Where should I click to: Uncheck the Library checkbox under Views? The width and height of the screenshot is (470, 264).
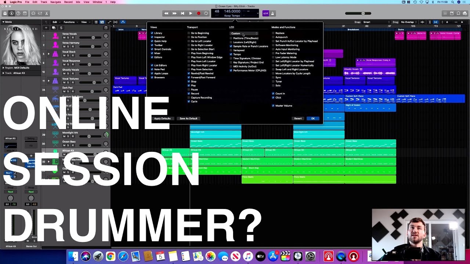coord(152,33)
